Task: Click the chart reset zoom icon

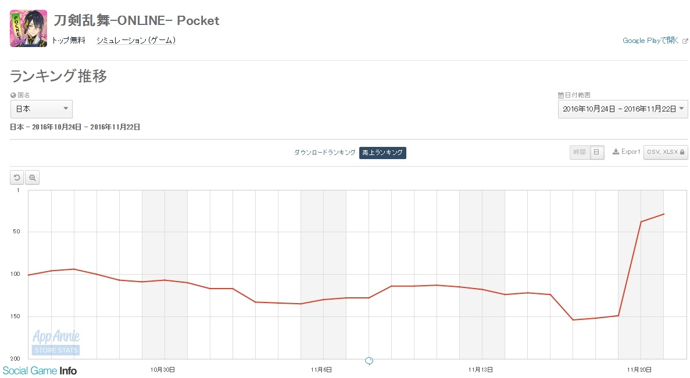Action: pos(17,178)
